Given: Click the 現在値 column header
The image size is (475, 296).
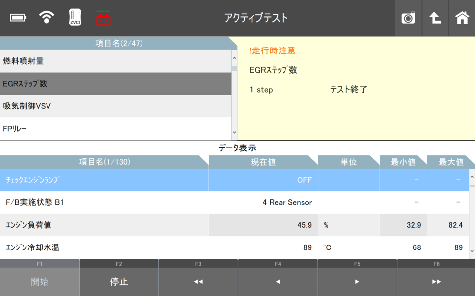Looking at the screenshot, I should (x=263, y=162).
